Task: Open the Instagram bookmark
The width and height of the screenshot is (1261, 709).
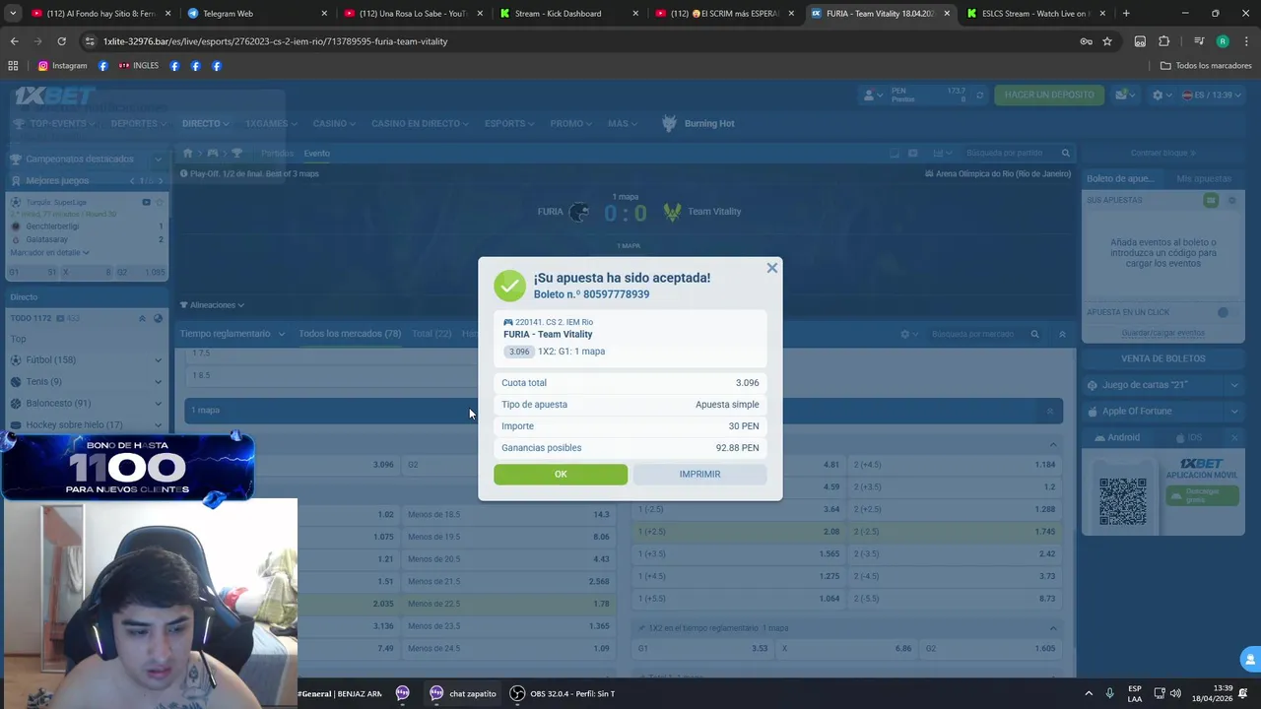Action: coord(62,66)
